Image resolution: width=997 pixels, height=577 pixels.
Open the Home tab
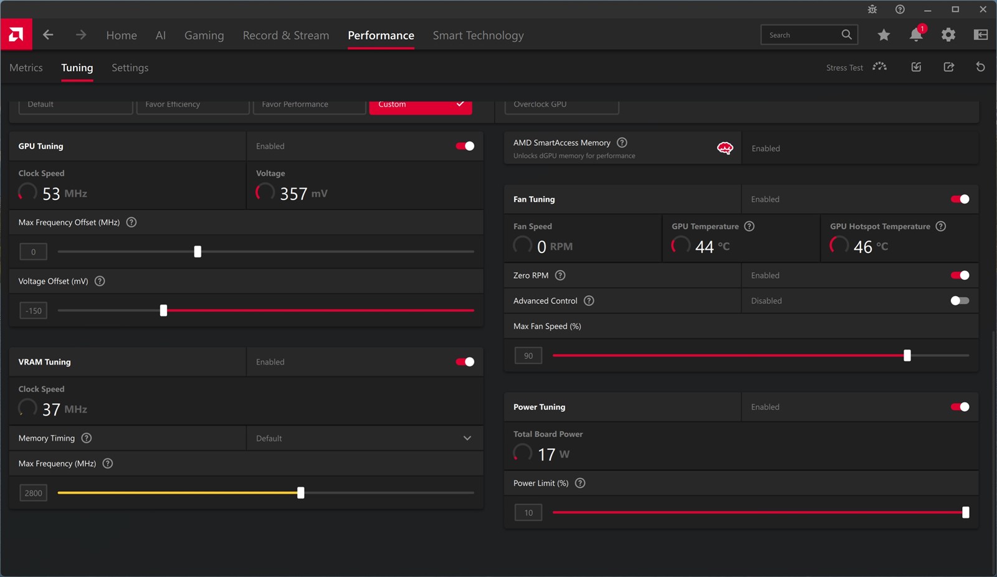pos(122,36)
